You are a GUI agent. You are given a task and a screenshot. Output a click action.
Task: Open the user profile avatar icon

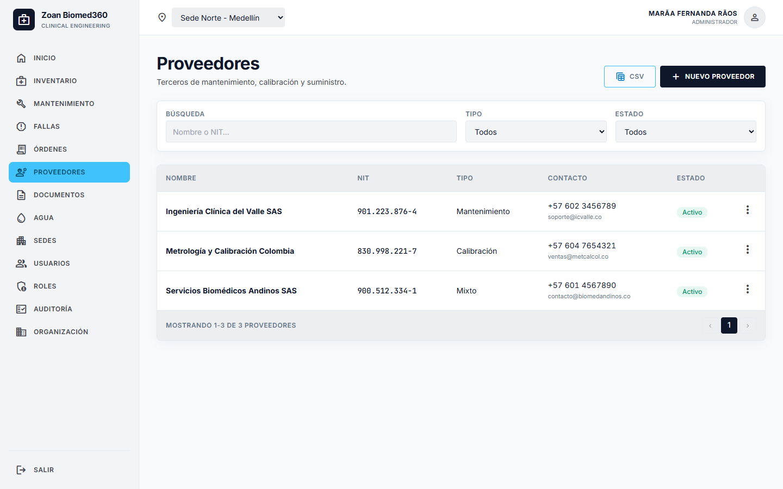[755, 17]
